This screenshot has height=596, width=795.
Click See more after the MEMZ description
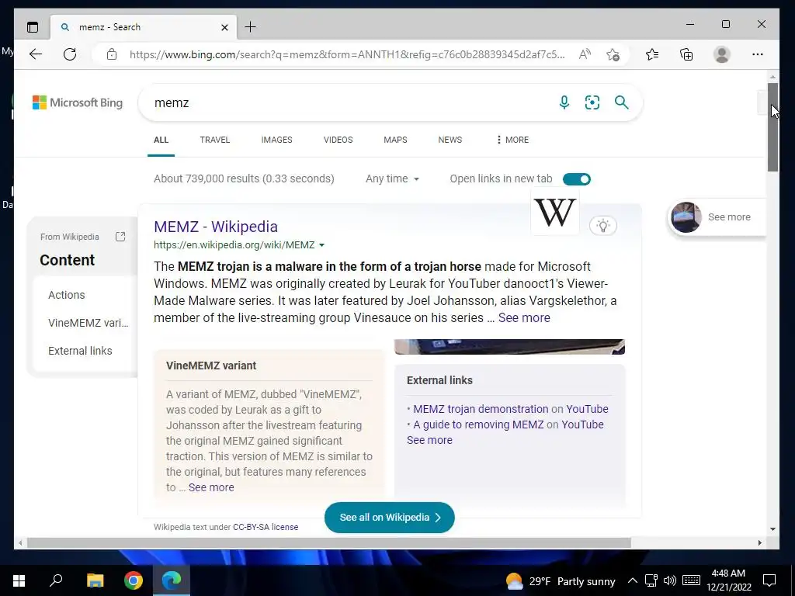click(524, 317)
